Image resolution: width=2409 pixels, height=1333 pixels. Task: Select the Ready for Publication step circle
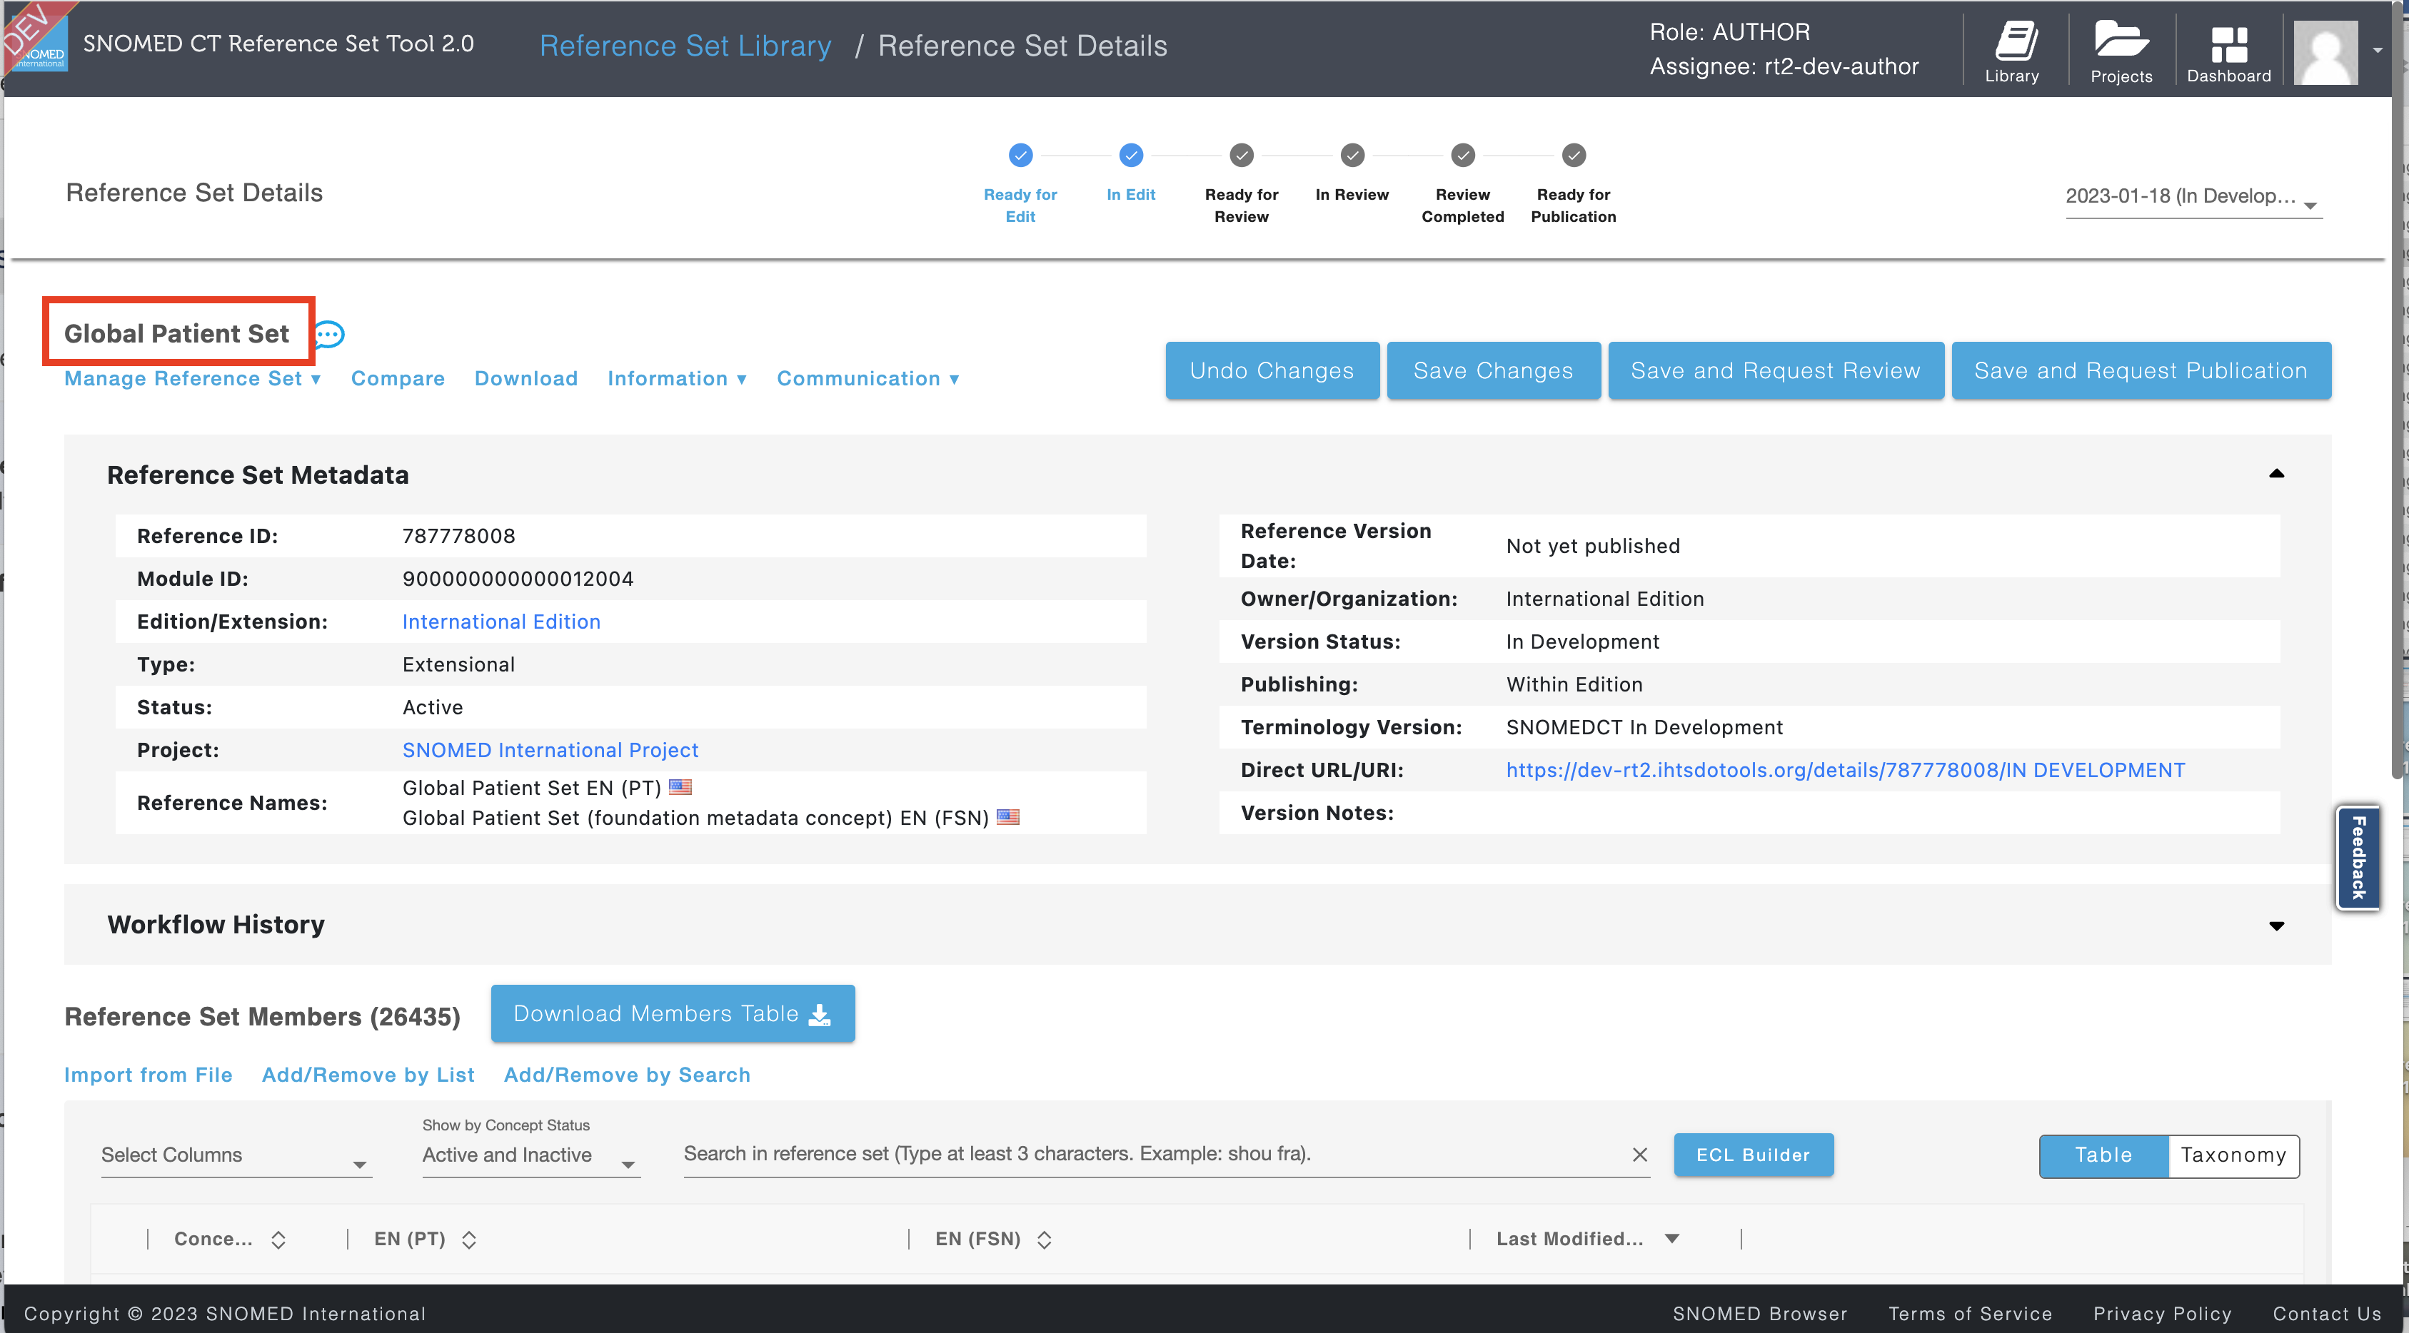coord(1574,155)
